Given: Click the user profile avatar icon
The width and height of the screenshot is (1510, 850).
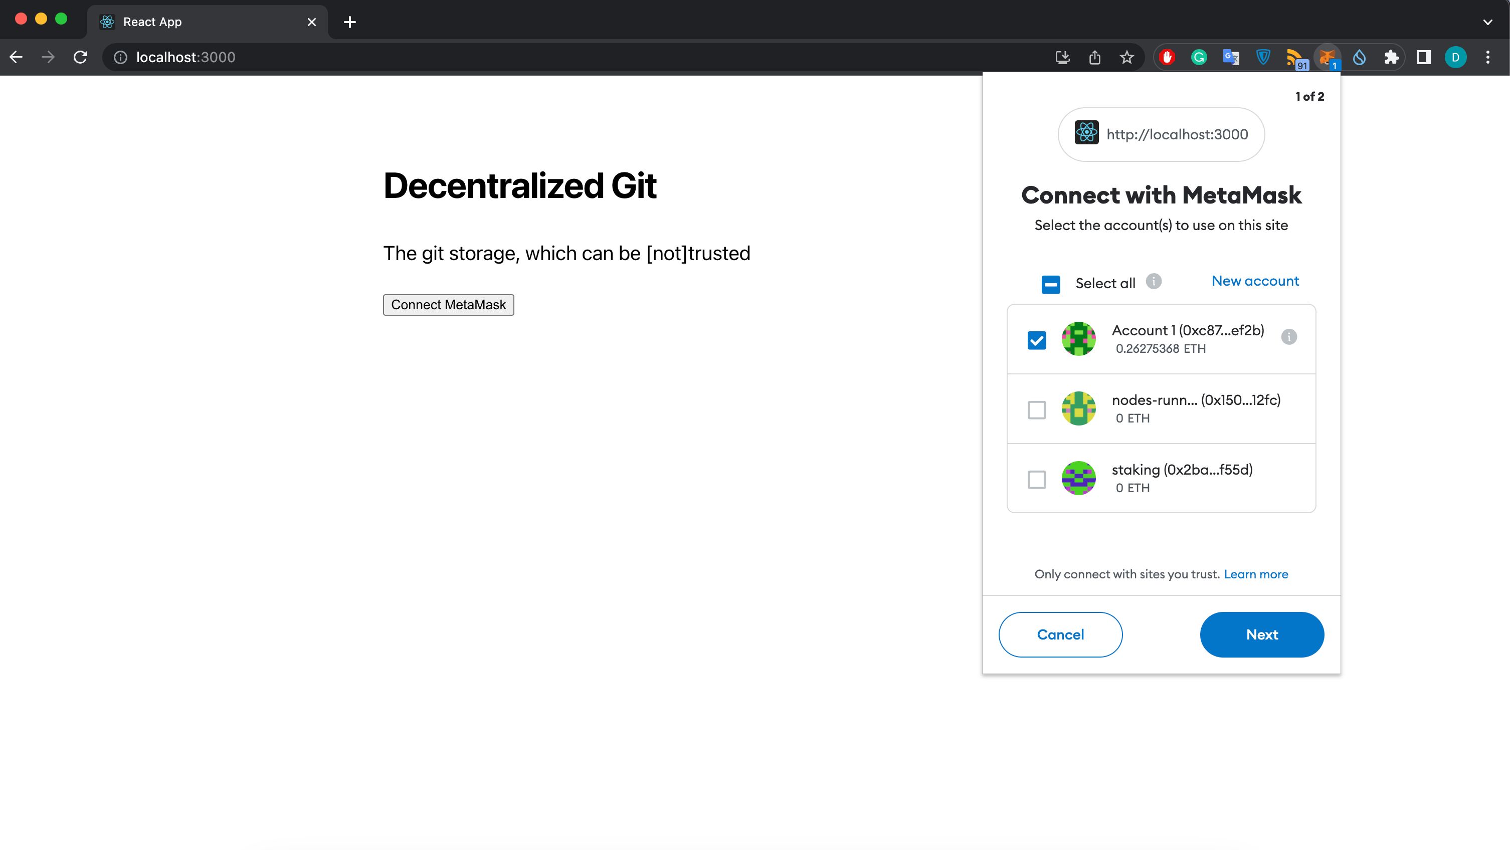Looking at the screenshot, I should [1455, 57].
